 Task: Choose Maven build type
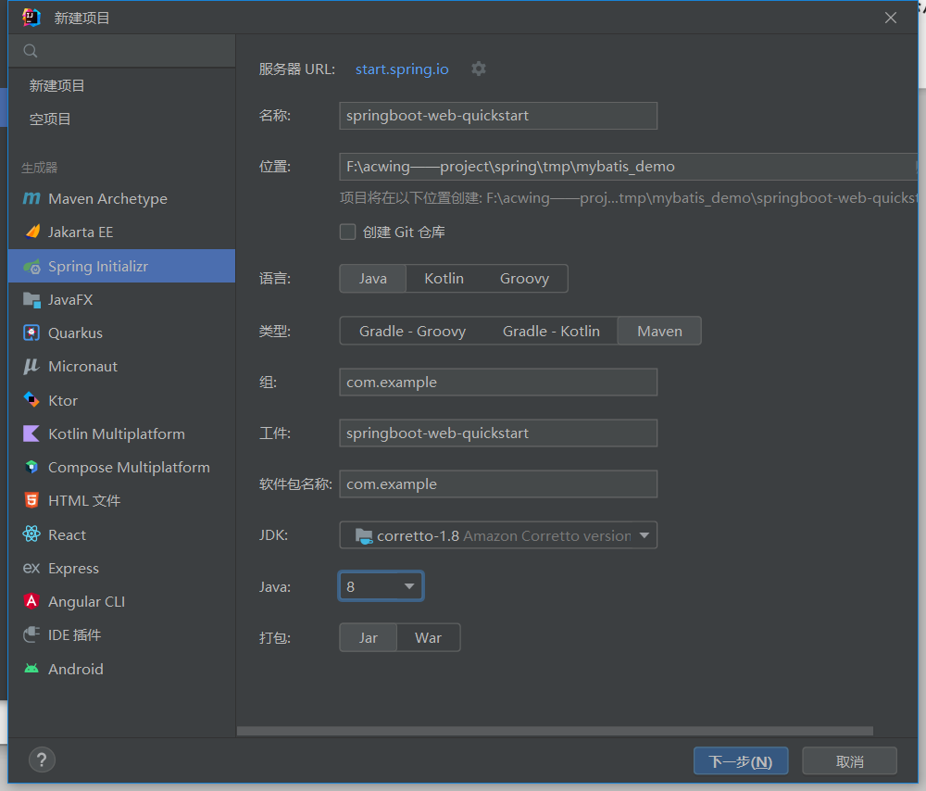pyautogui.click(x=659, y=331)
